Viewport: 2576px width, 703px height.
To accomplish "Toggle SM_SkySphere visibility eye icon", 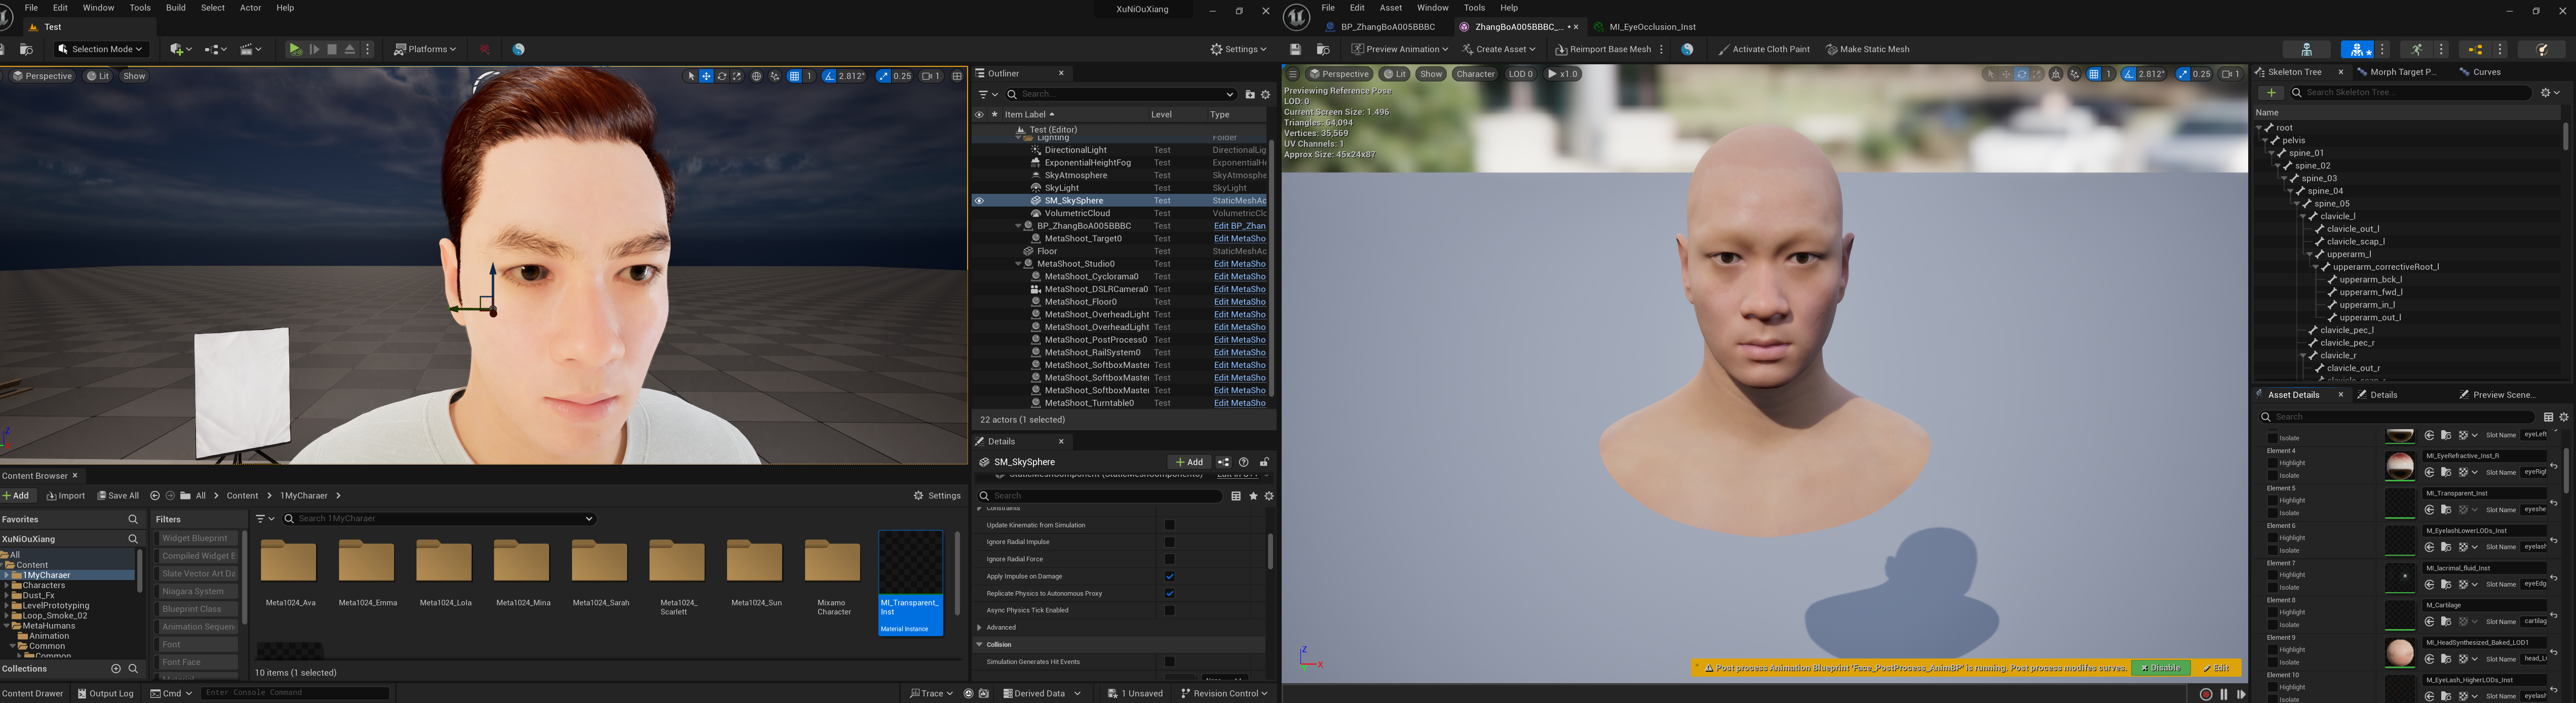I will click(x=979, y=201).
